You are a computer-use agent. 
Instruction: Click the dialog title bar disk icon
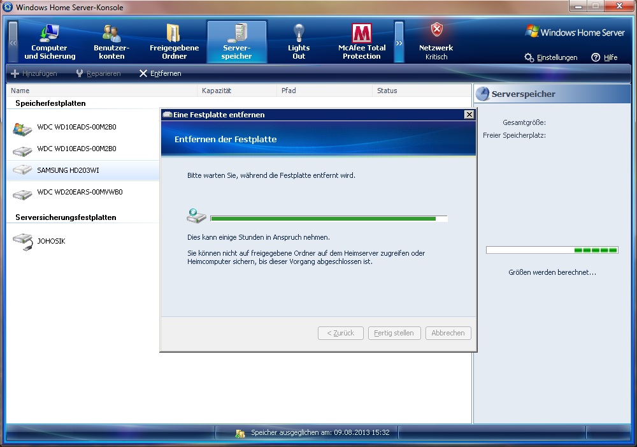[x=168, y=115]
